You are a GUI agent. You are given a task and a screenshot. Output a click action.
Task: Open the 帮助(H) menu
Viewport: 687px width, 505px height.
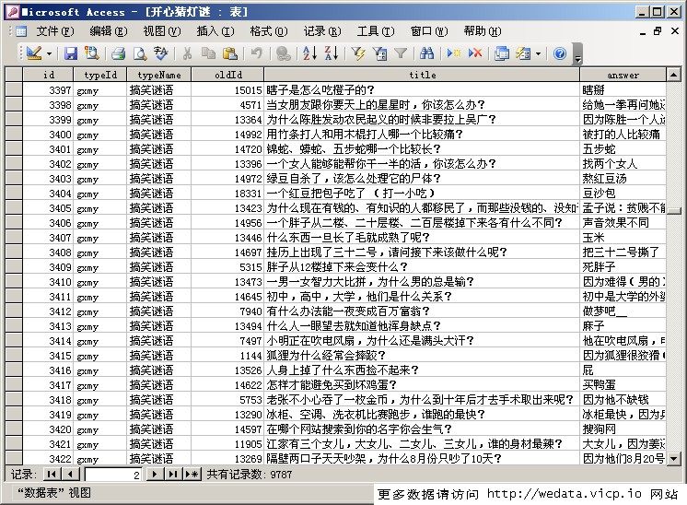click(x=483, y=31)
